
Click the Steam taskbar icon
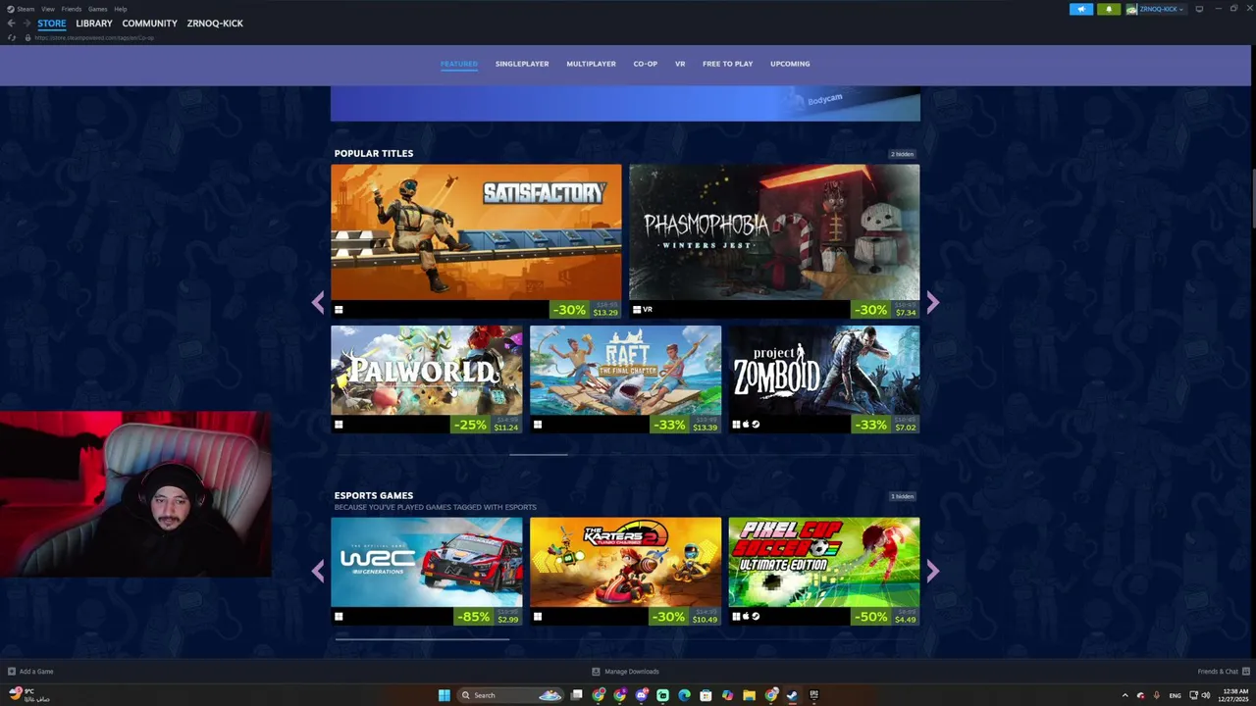[x=792, y=695]
